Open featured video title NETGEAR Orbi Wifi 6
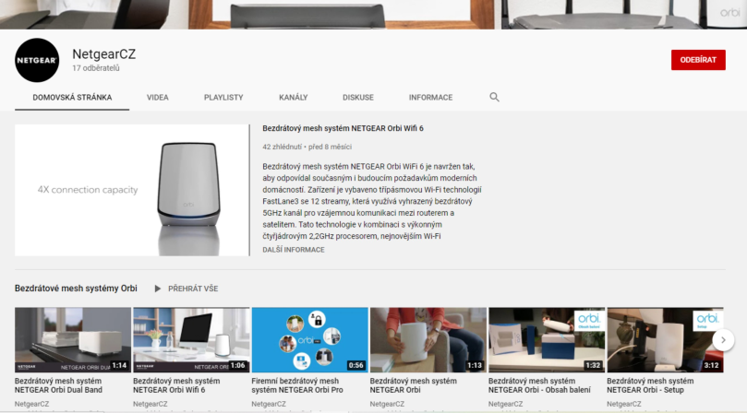The width and height of the screenshot is (747, 413). 343,128
